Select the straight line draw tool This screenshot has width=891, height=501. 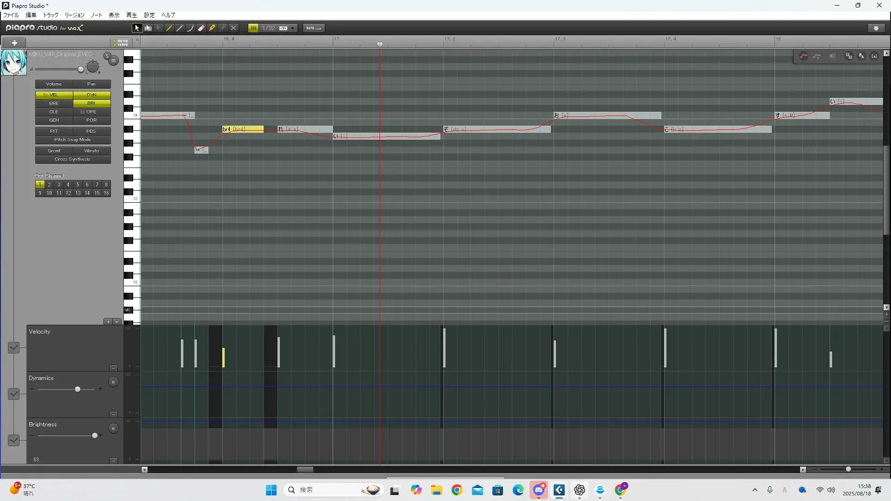180,28
